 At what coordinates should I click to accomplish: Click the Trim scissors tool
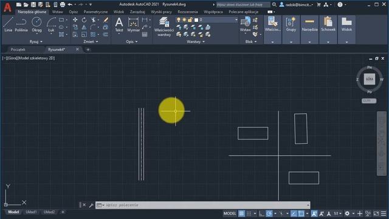[x=93, y=19]
